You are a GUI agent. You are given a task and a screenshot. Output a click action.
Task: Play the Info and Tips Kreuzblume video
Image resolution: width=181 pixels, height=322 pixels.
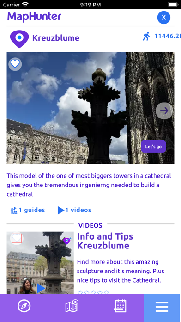click(41, 289)
